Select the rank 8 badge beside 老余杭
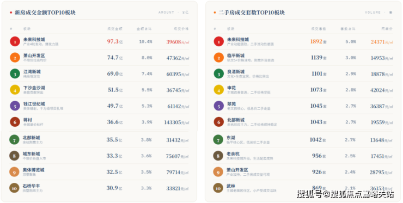The height and width of the screenshot is (203, 403). coord(218,156)
